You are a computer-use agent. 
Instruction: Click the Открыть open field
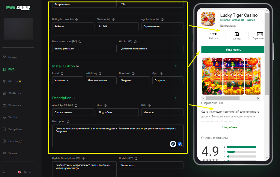168,80
